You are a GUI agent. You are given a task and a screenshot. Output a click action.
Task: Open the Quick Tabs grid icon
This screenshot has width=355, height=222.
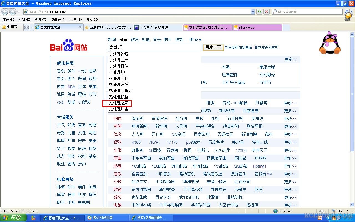27,27
